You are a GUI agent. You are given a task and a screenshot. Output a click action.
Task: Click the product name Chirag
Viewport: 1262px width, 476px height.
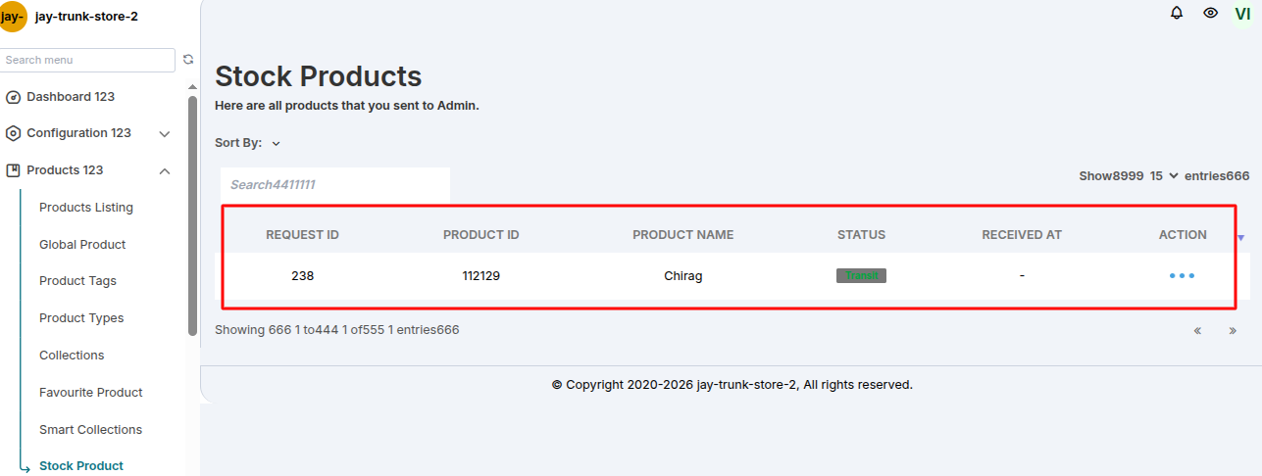[x=683, y=276]
